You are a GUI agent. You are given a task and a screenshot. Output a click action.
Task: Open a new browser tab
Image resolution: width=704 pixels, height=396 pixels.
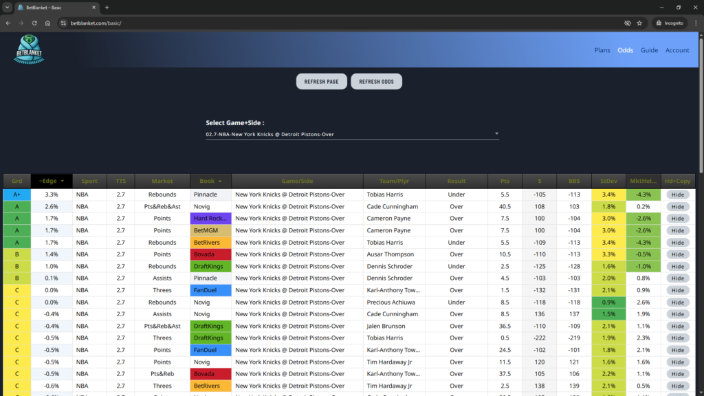pos(107,7)
